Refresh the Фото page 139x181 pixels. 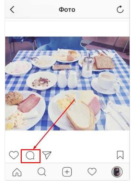tap(120, 9)
